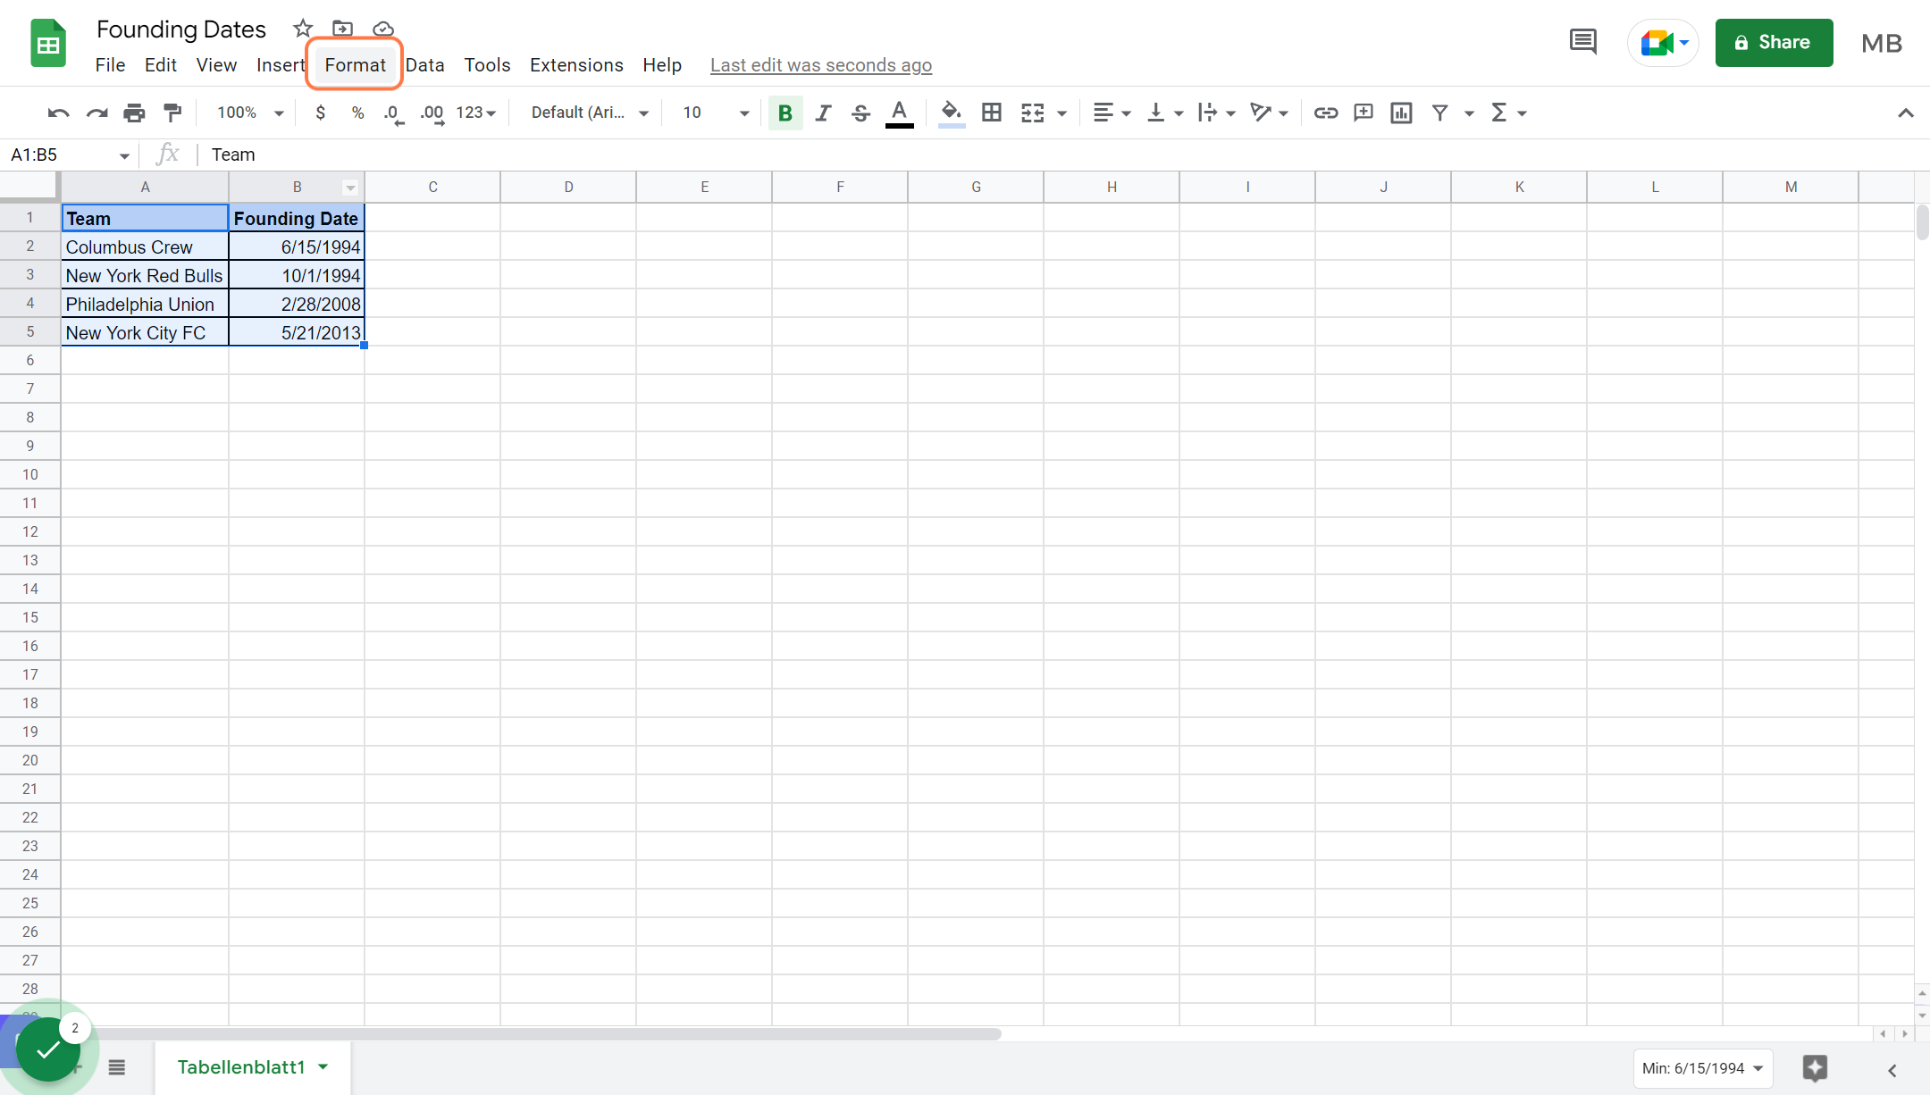Open fill color picker
Screen dimensions: 1930x1095
click(952, 113)
